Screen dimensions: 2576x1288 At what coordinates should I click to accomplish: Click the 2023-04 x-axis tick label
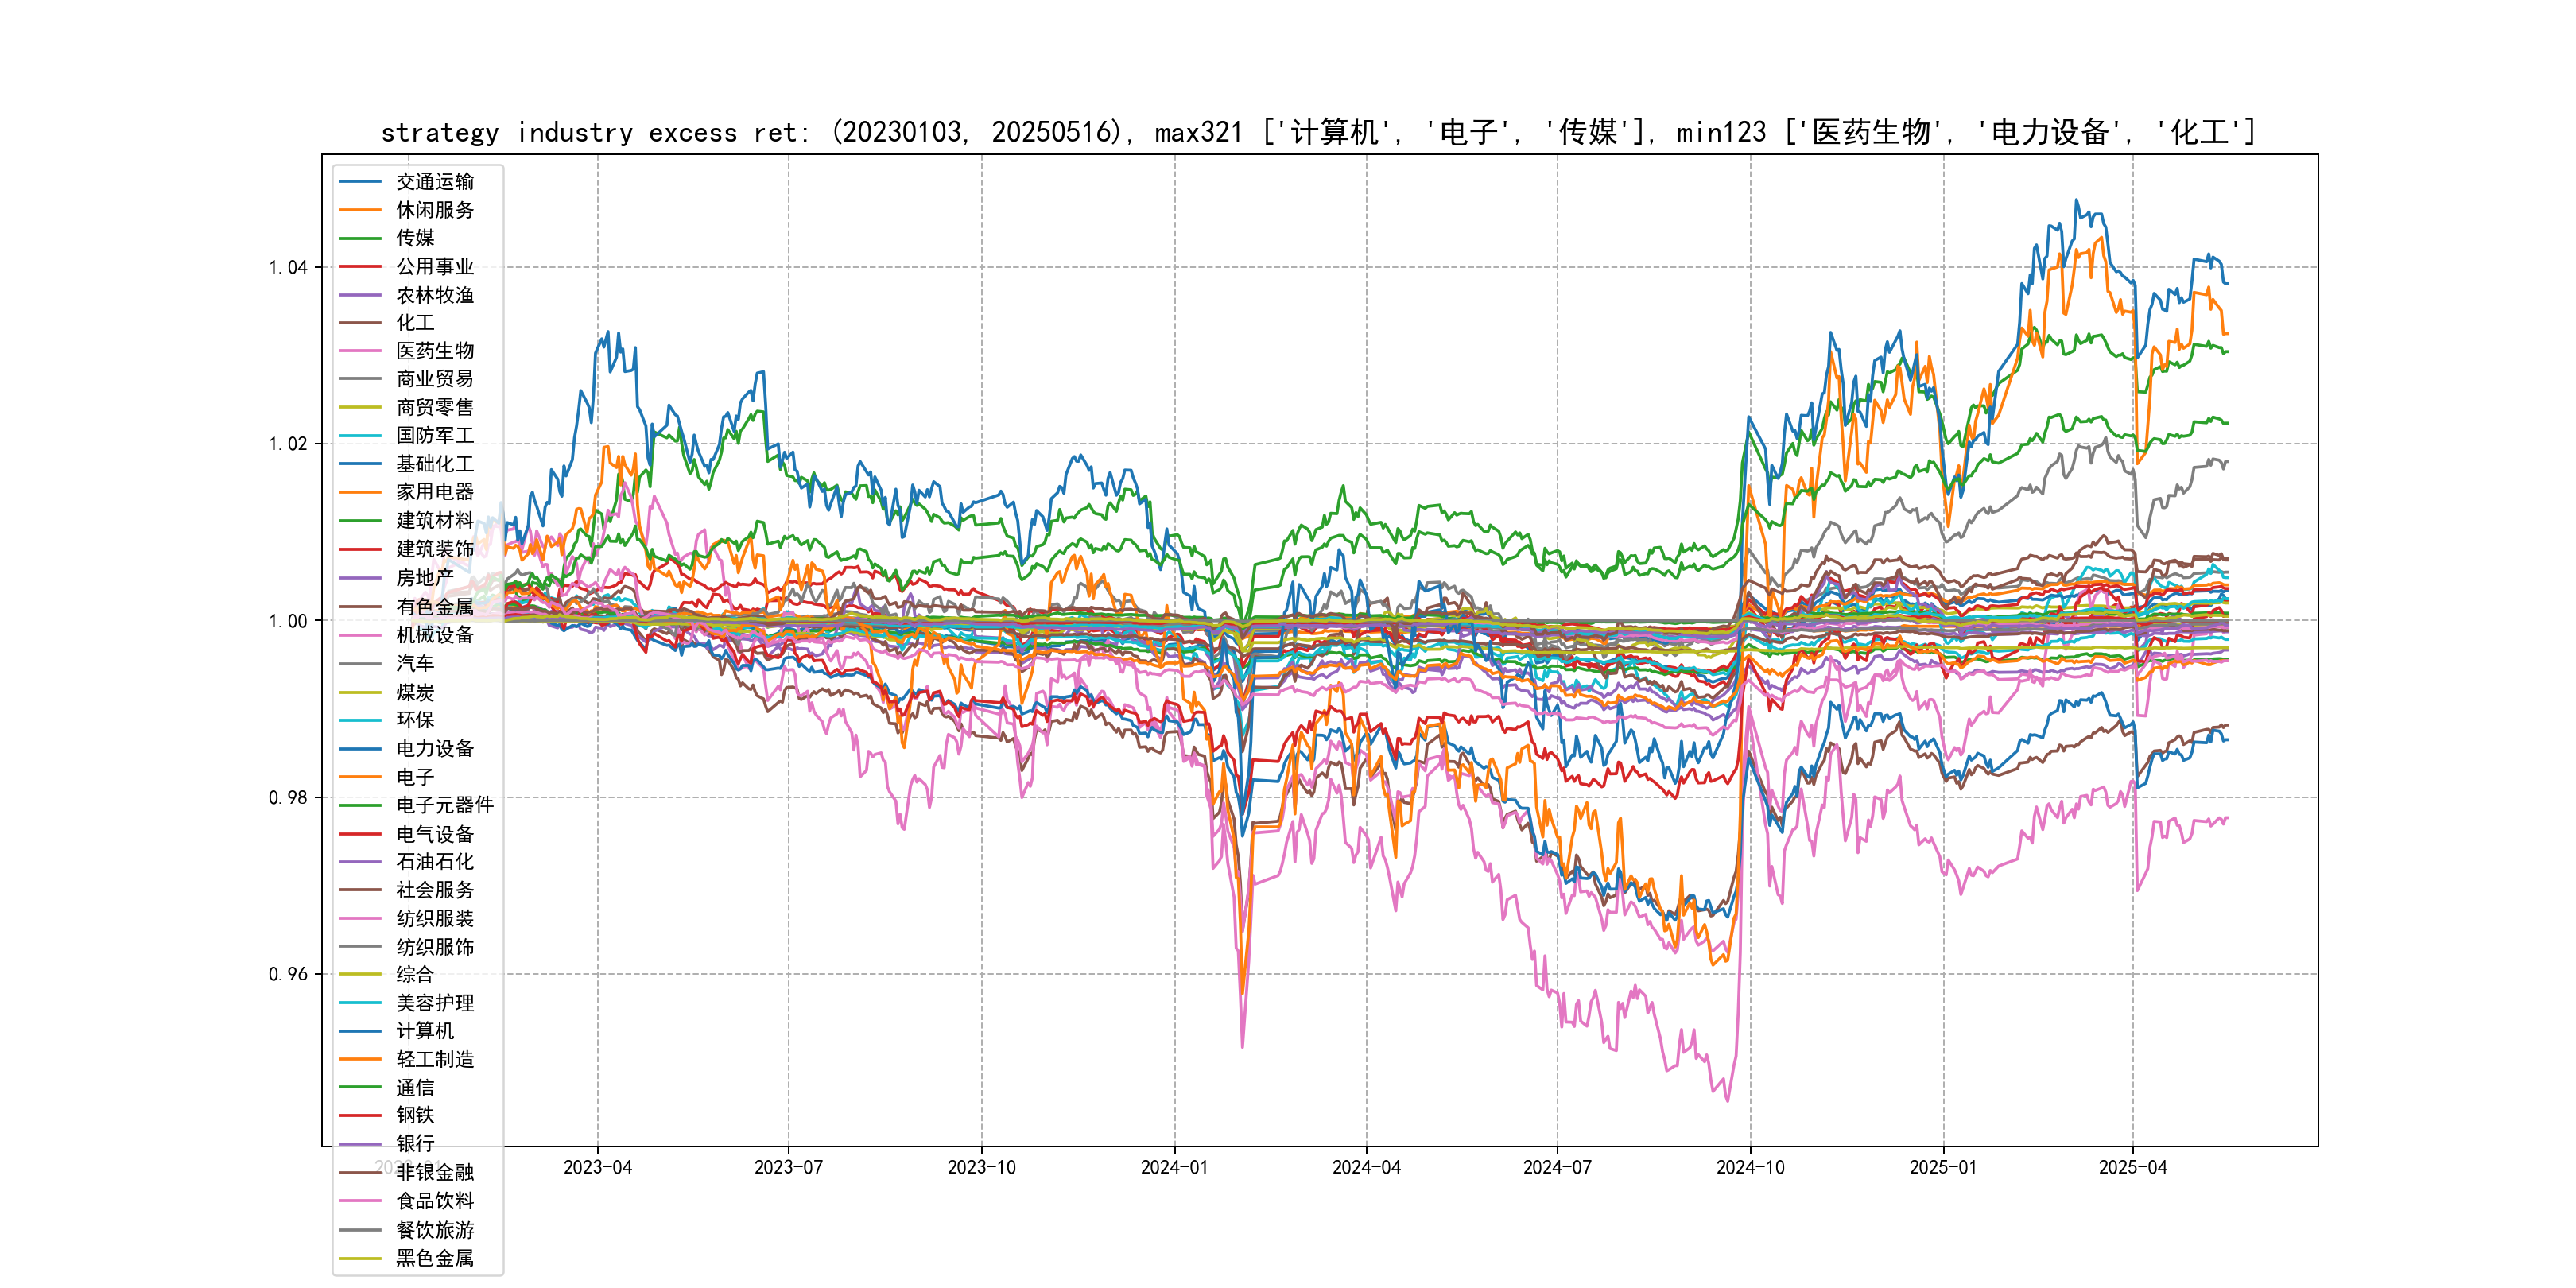597,1168
